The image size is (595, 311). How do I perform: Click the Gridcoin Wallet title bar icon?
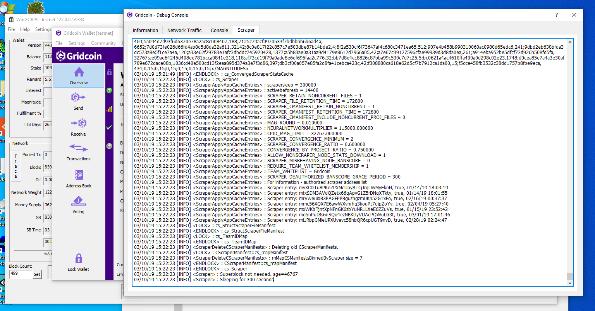coord(58,33)
